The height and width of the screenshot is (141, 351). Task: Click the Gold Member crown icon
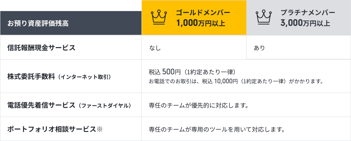[x=159, y=17]
